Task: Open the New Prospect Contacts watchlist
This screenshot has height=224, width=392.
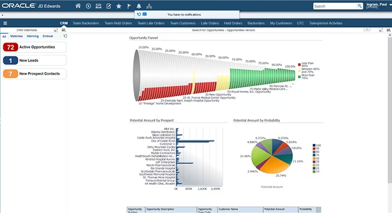Action: tap(35, 74)
